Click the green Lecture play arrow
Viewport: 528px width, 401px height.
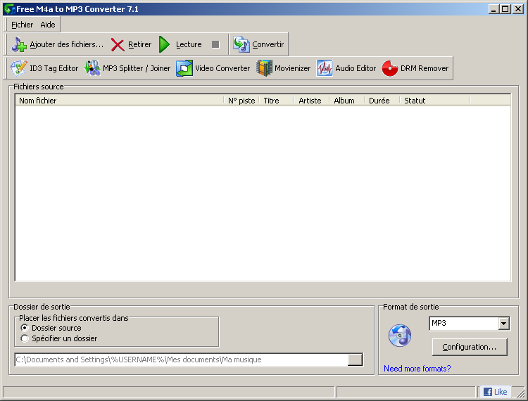pos(164,44)
